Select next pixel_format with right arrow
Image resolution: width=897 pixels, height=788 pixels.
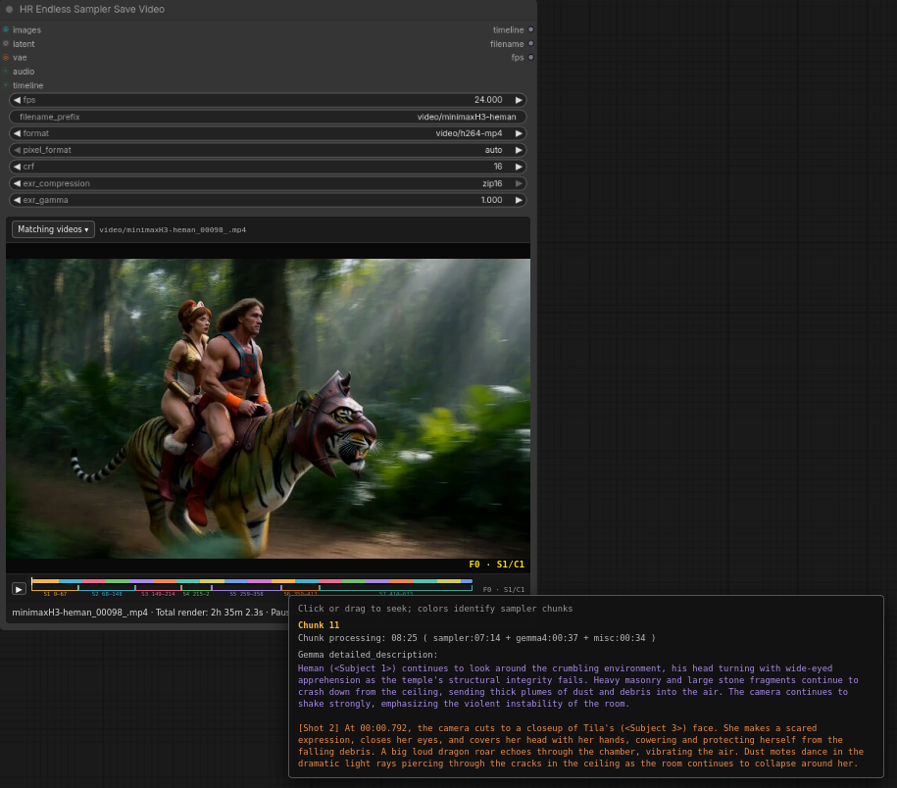(519, 150)
